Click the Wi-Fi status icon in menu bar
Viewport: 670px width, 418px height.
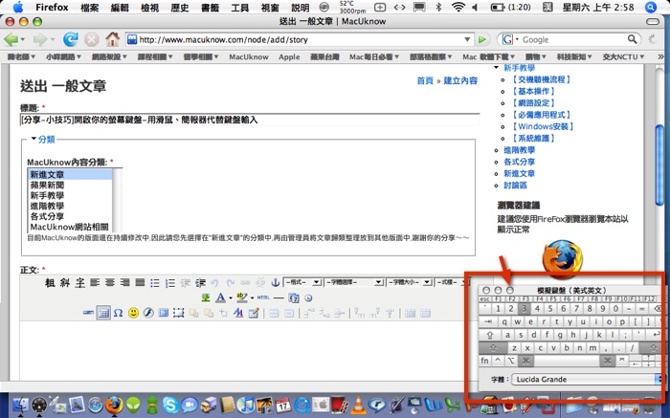click(458, 7)
